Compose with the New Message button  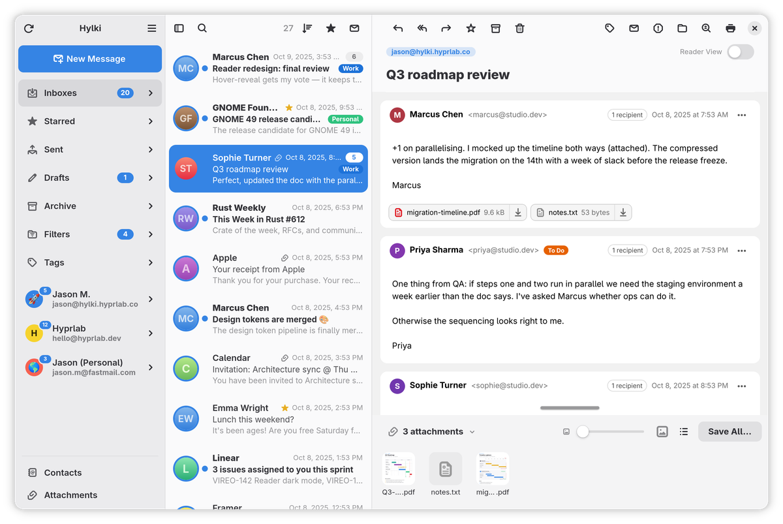[90, 59]
